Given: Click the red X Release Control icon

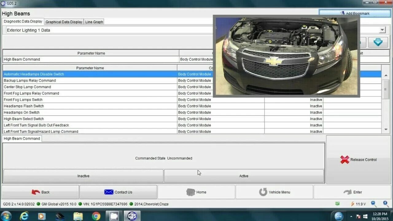Looking at the screenshot, I should (345, 160).
